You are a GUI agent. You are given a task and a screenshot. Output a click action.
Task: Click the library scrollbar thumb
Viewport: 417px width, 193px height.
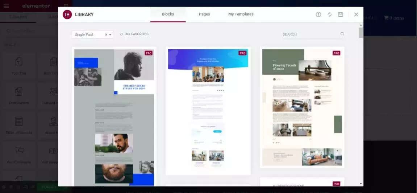pyautogui.click(x=361, y=33)
